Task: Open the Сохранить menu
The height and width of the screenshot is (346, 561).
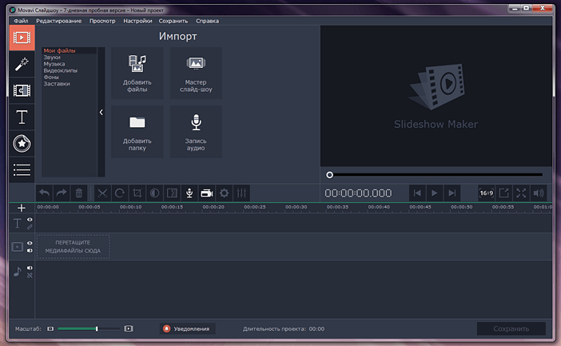Action: 173,21
